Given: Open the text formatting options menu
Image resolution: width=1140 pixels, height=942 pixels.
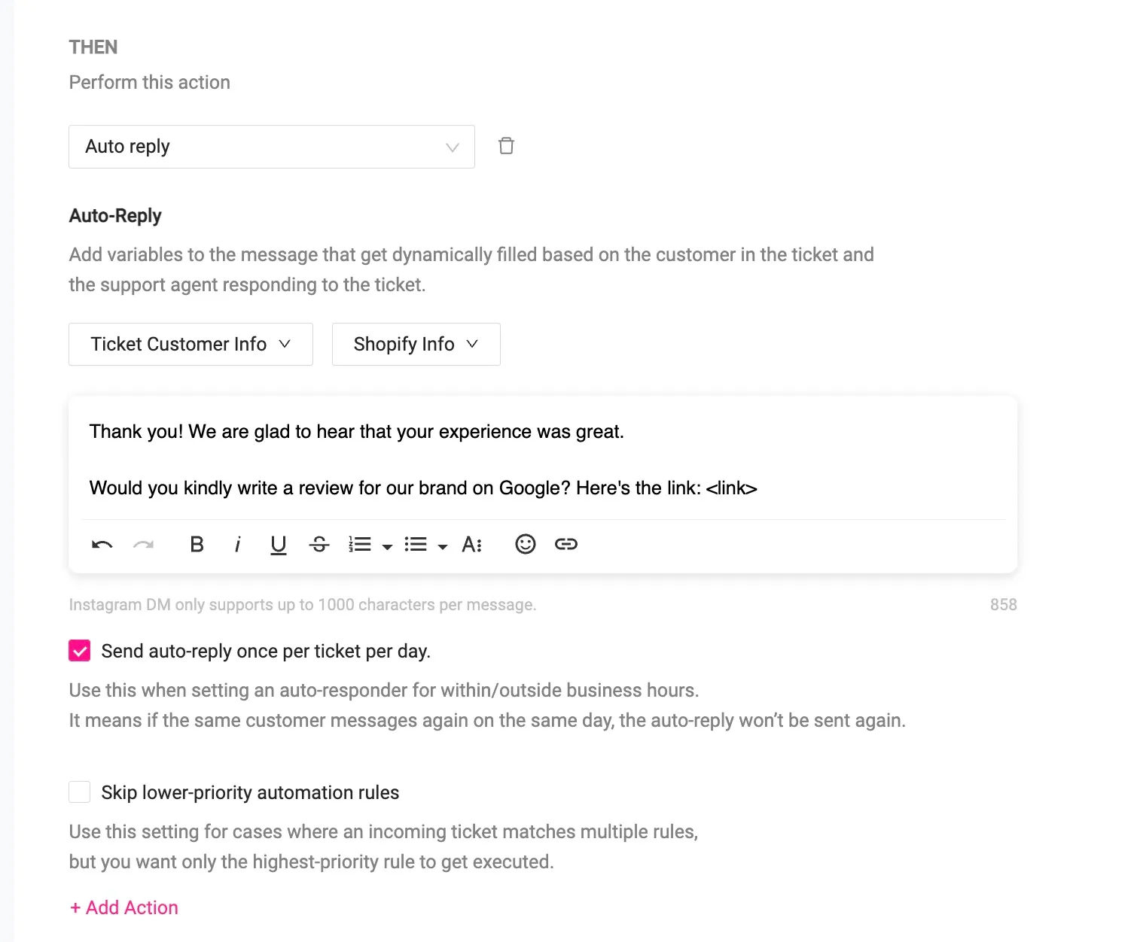Looking at the screenshot, I should click(471, 544).
